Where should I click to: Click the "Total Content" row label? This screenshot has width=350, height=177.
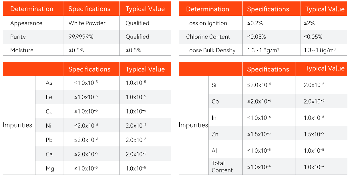click(222, 167)
